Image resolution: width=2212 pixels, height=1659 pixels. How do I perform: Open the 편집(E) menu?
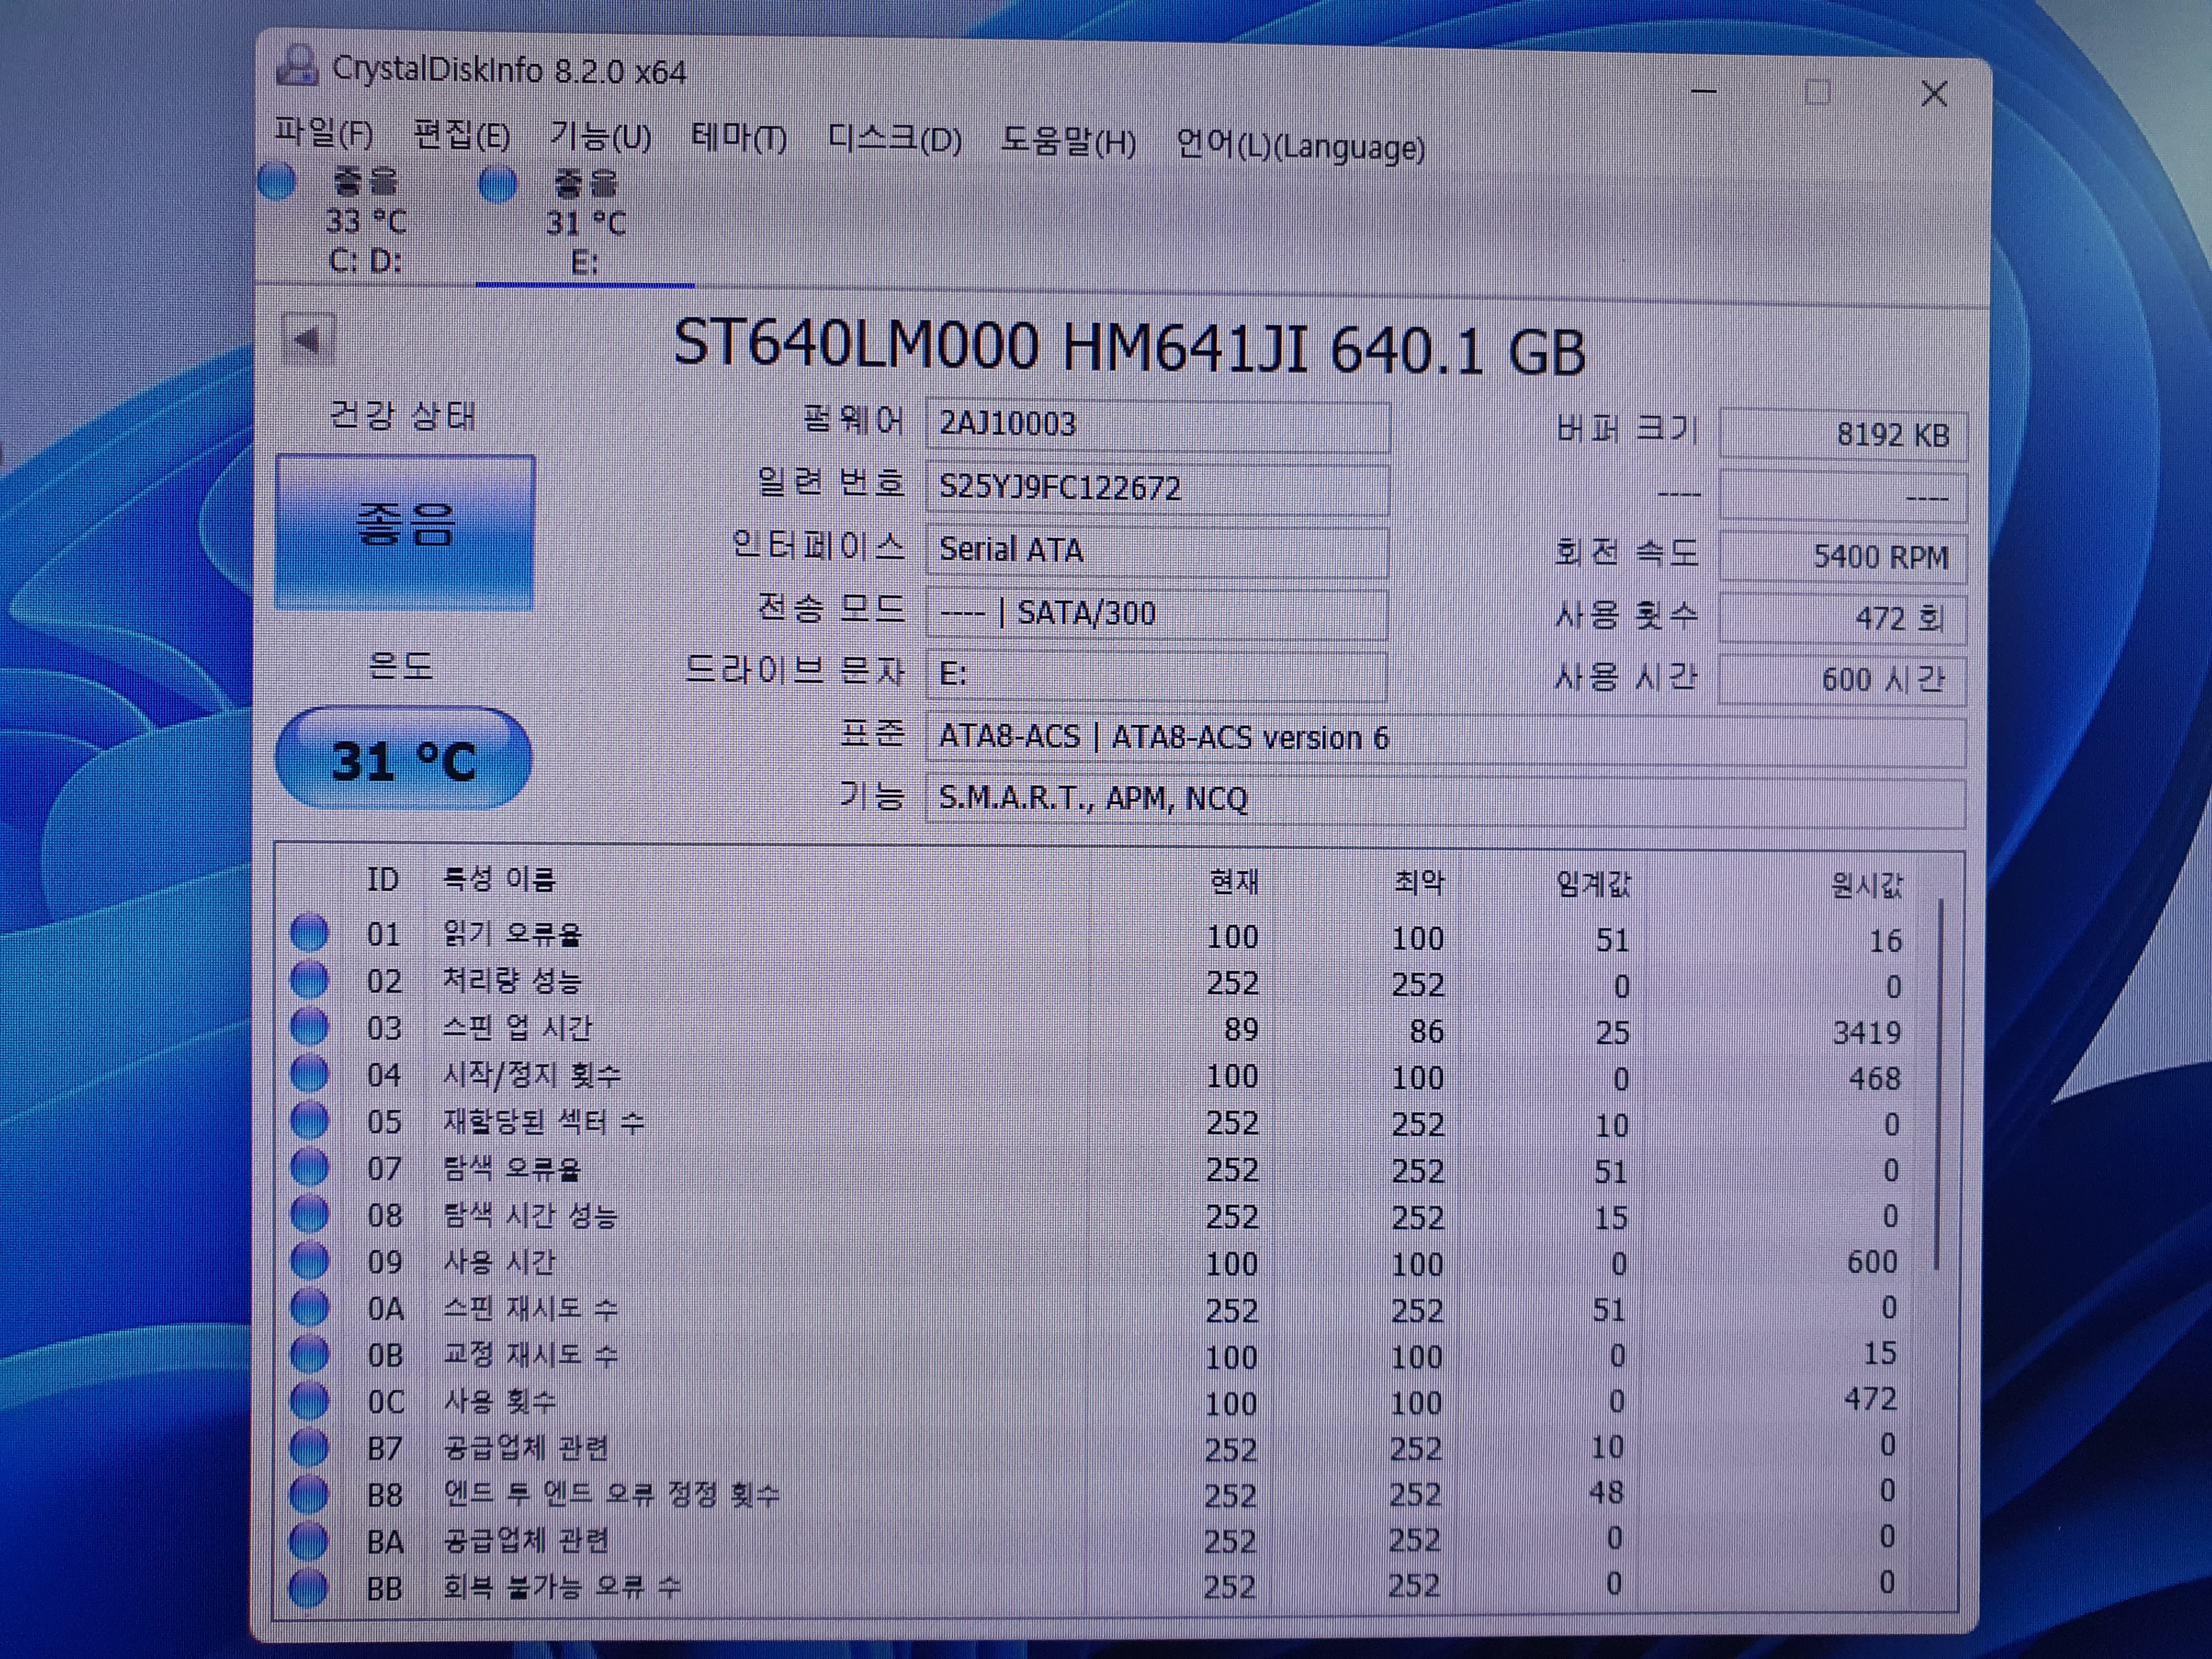[461, 134]
